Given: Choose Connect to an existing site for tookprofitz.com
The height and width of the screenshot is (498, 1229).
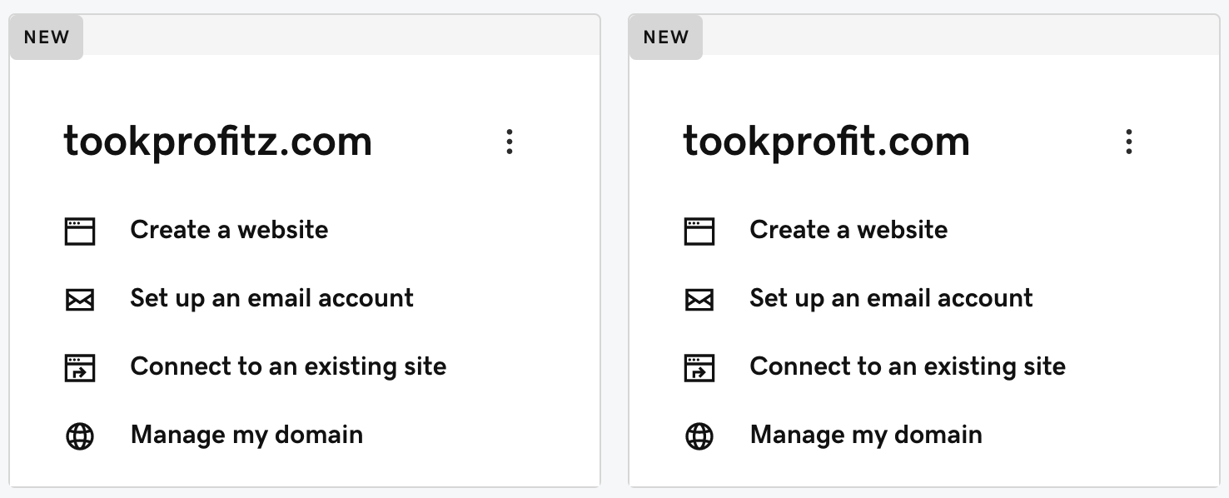Looking at the screenshot, I should click(288, 366).
